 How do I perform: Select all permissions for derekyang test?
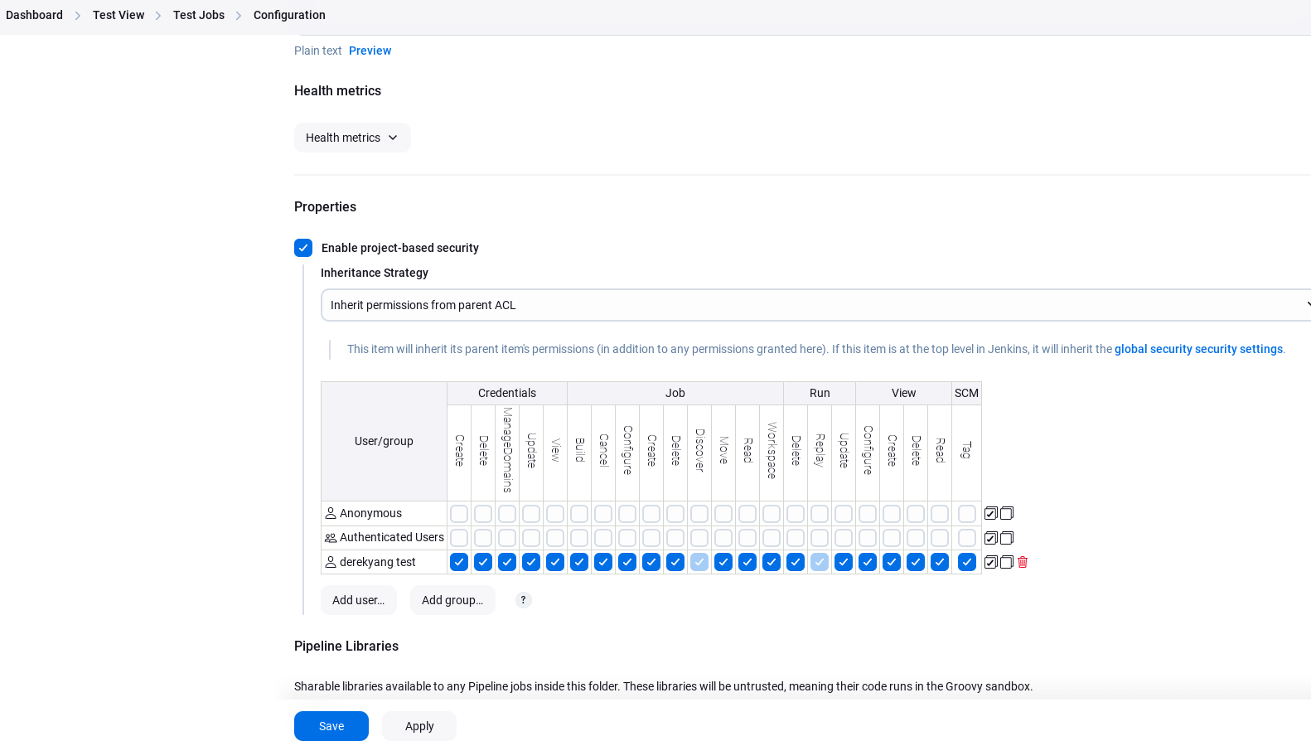coord(990,562)
